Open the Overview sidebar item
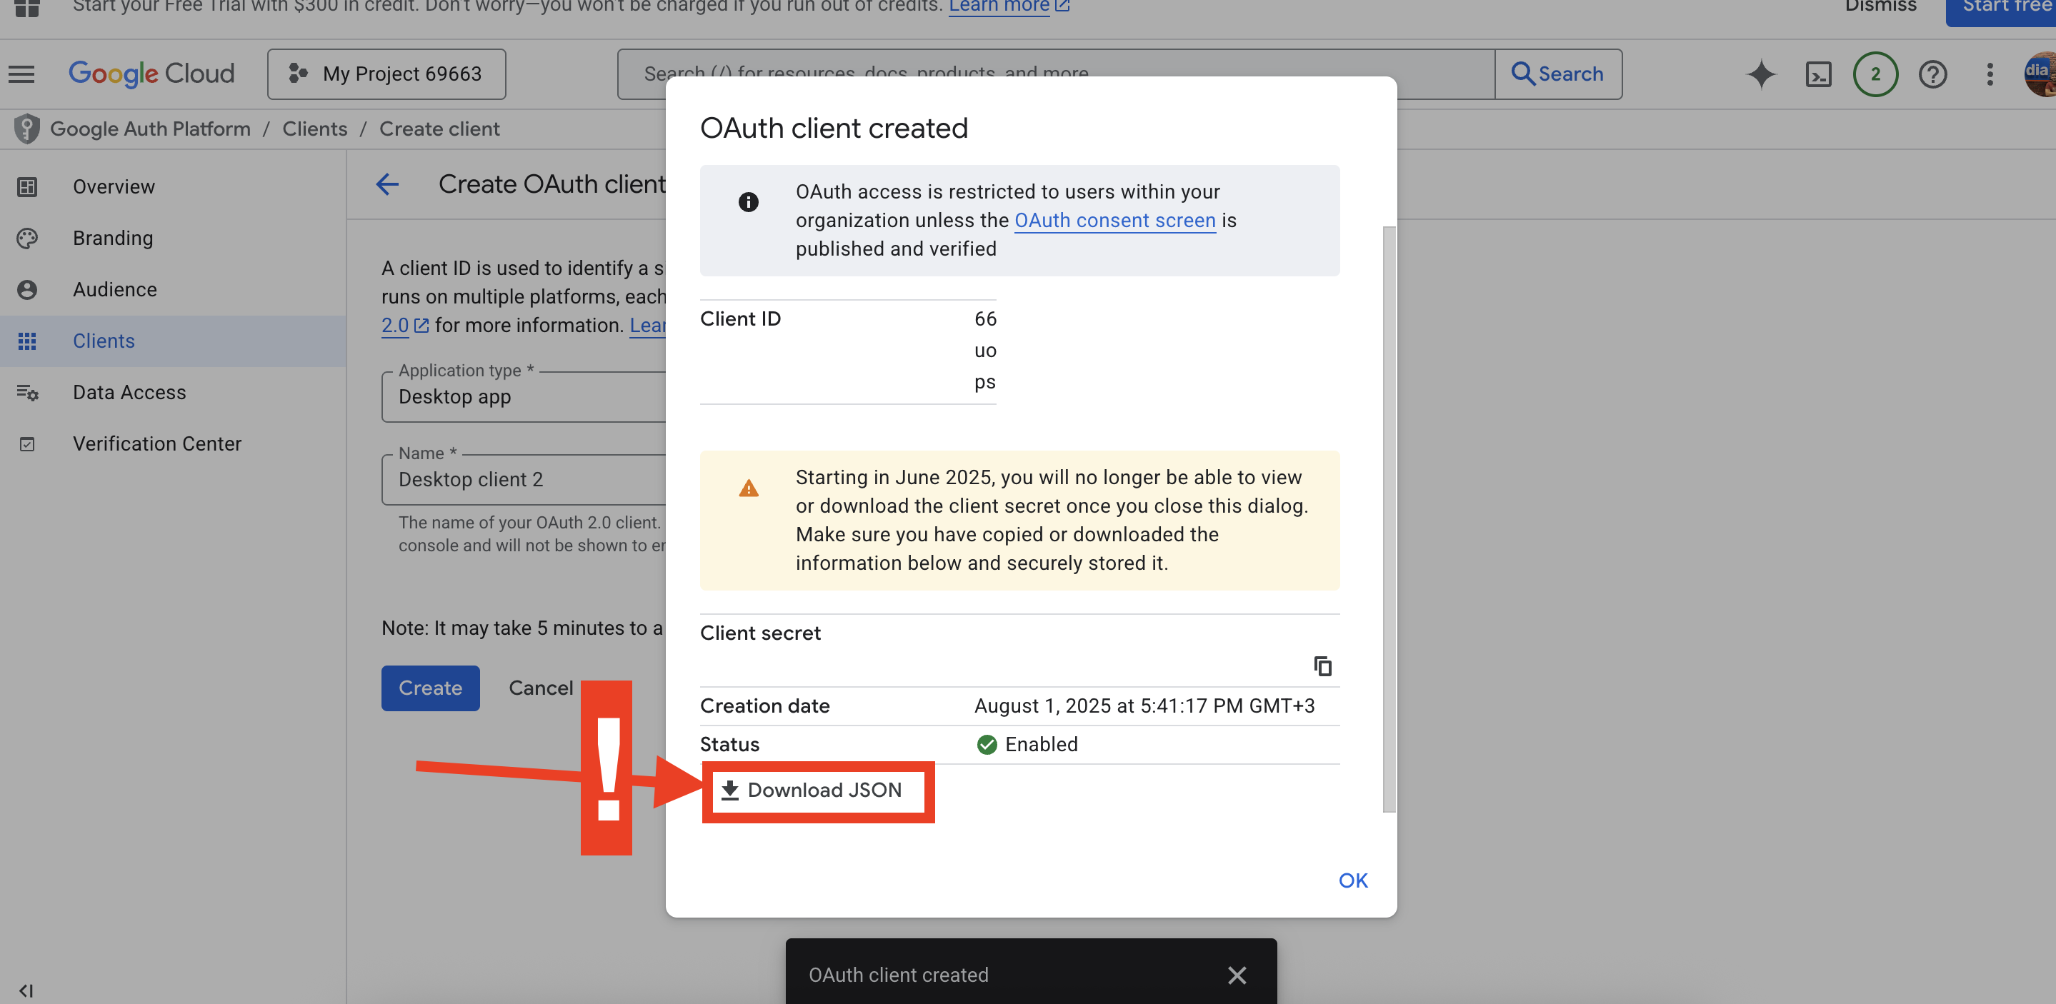The image size is (2056, 1004). coord(114,187)
